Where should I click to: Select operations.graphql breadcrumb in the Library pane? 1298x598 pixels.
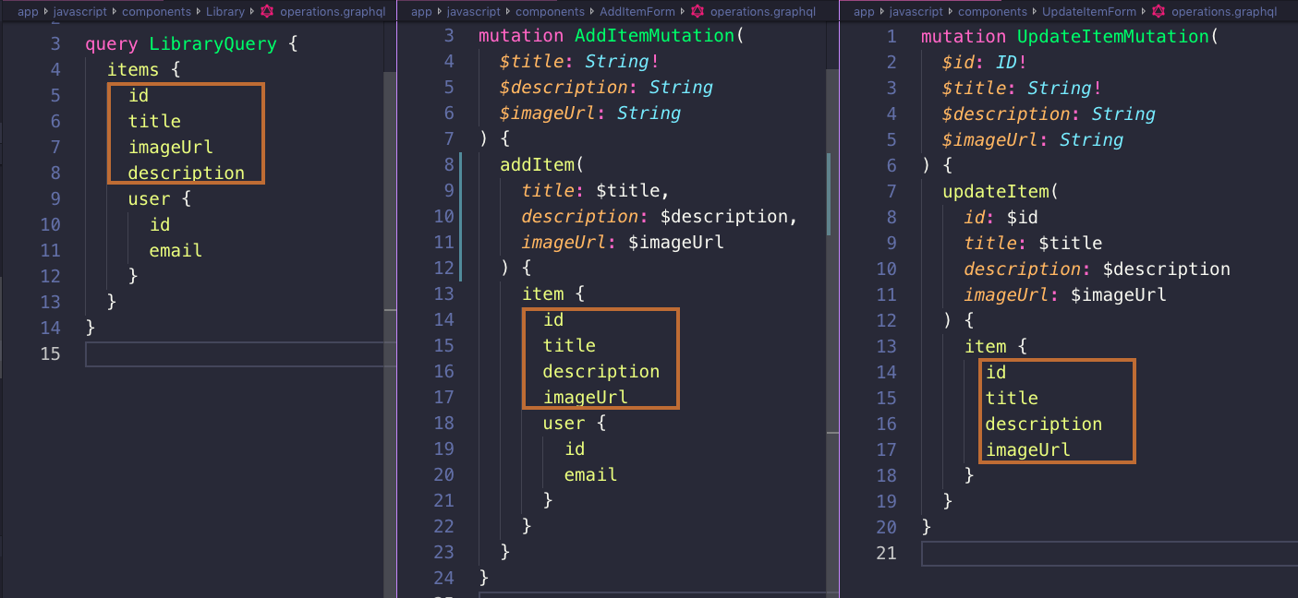pyautogui.click(x=333, y=12)
